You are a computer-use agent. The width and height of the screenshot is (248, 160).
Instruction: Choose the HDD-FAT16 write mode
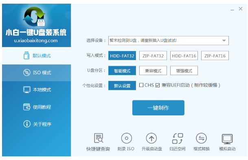tap(184, 56)
